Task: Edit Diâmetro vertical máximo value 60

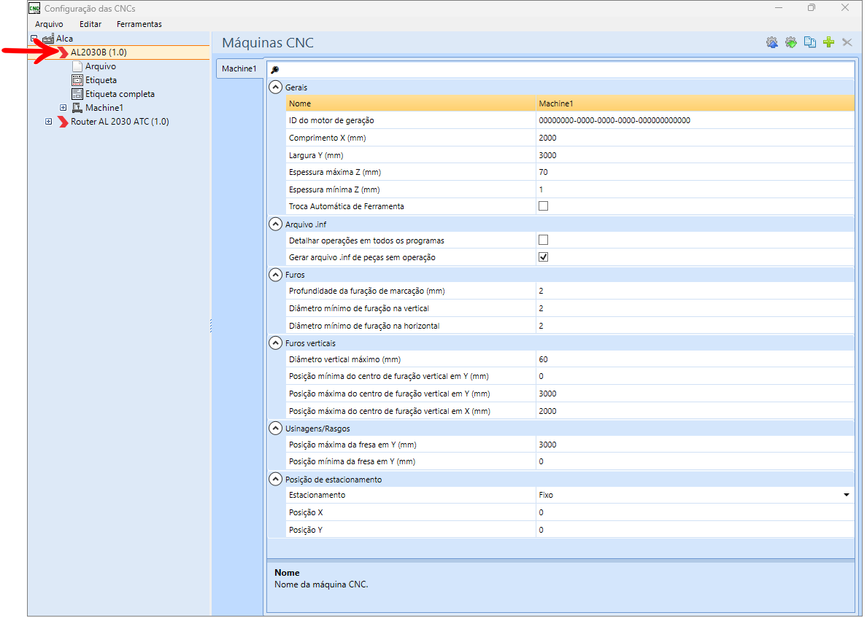Action: 695,359
